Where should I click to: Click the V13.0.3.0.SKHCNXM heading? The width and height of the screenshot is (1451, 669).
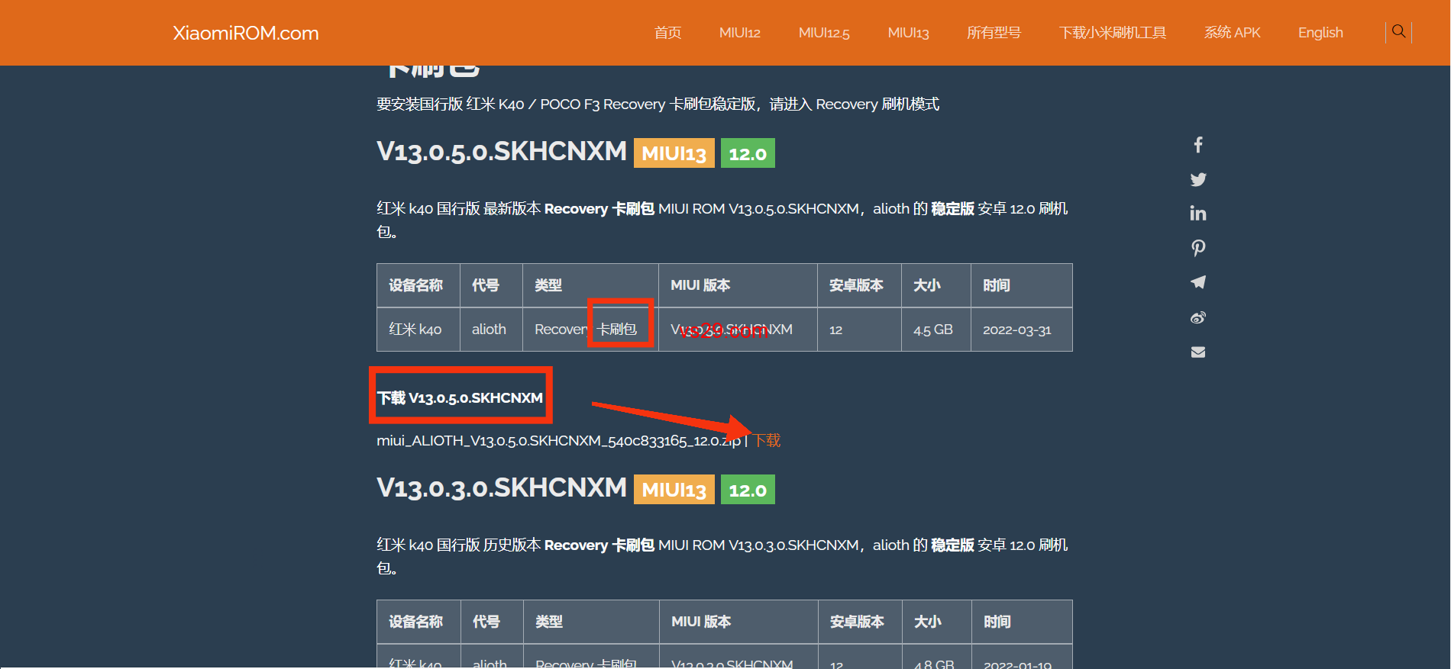pos(502,487)
